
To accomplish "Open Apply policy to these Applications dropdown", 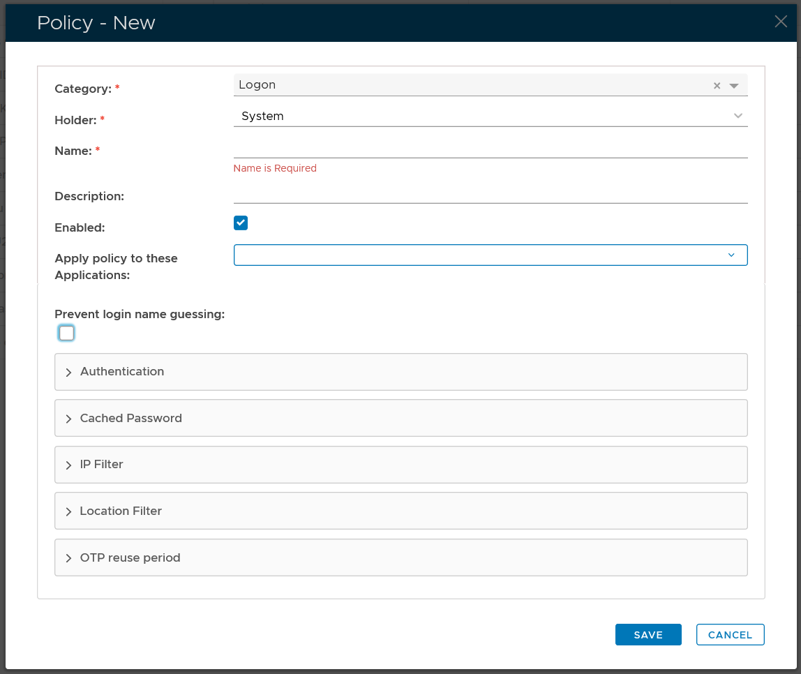I will tap(490, 255).
